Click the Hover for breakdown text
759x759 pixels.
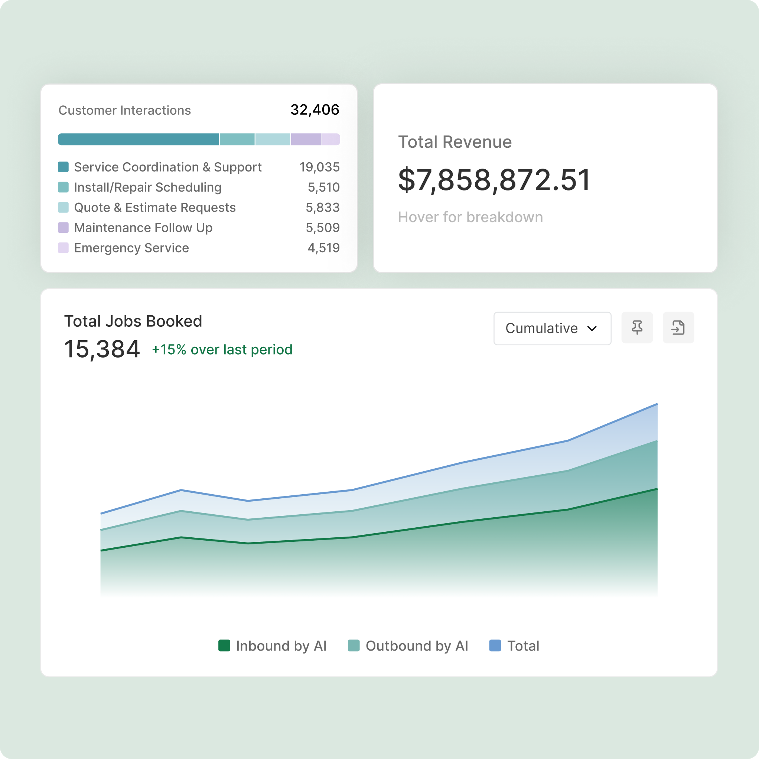click(x=470, y=217)
